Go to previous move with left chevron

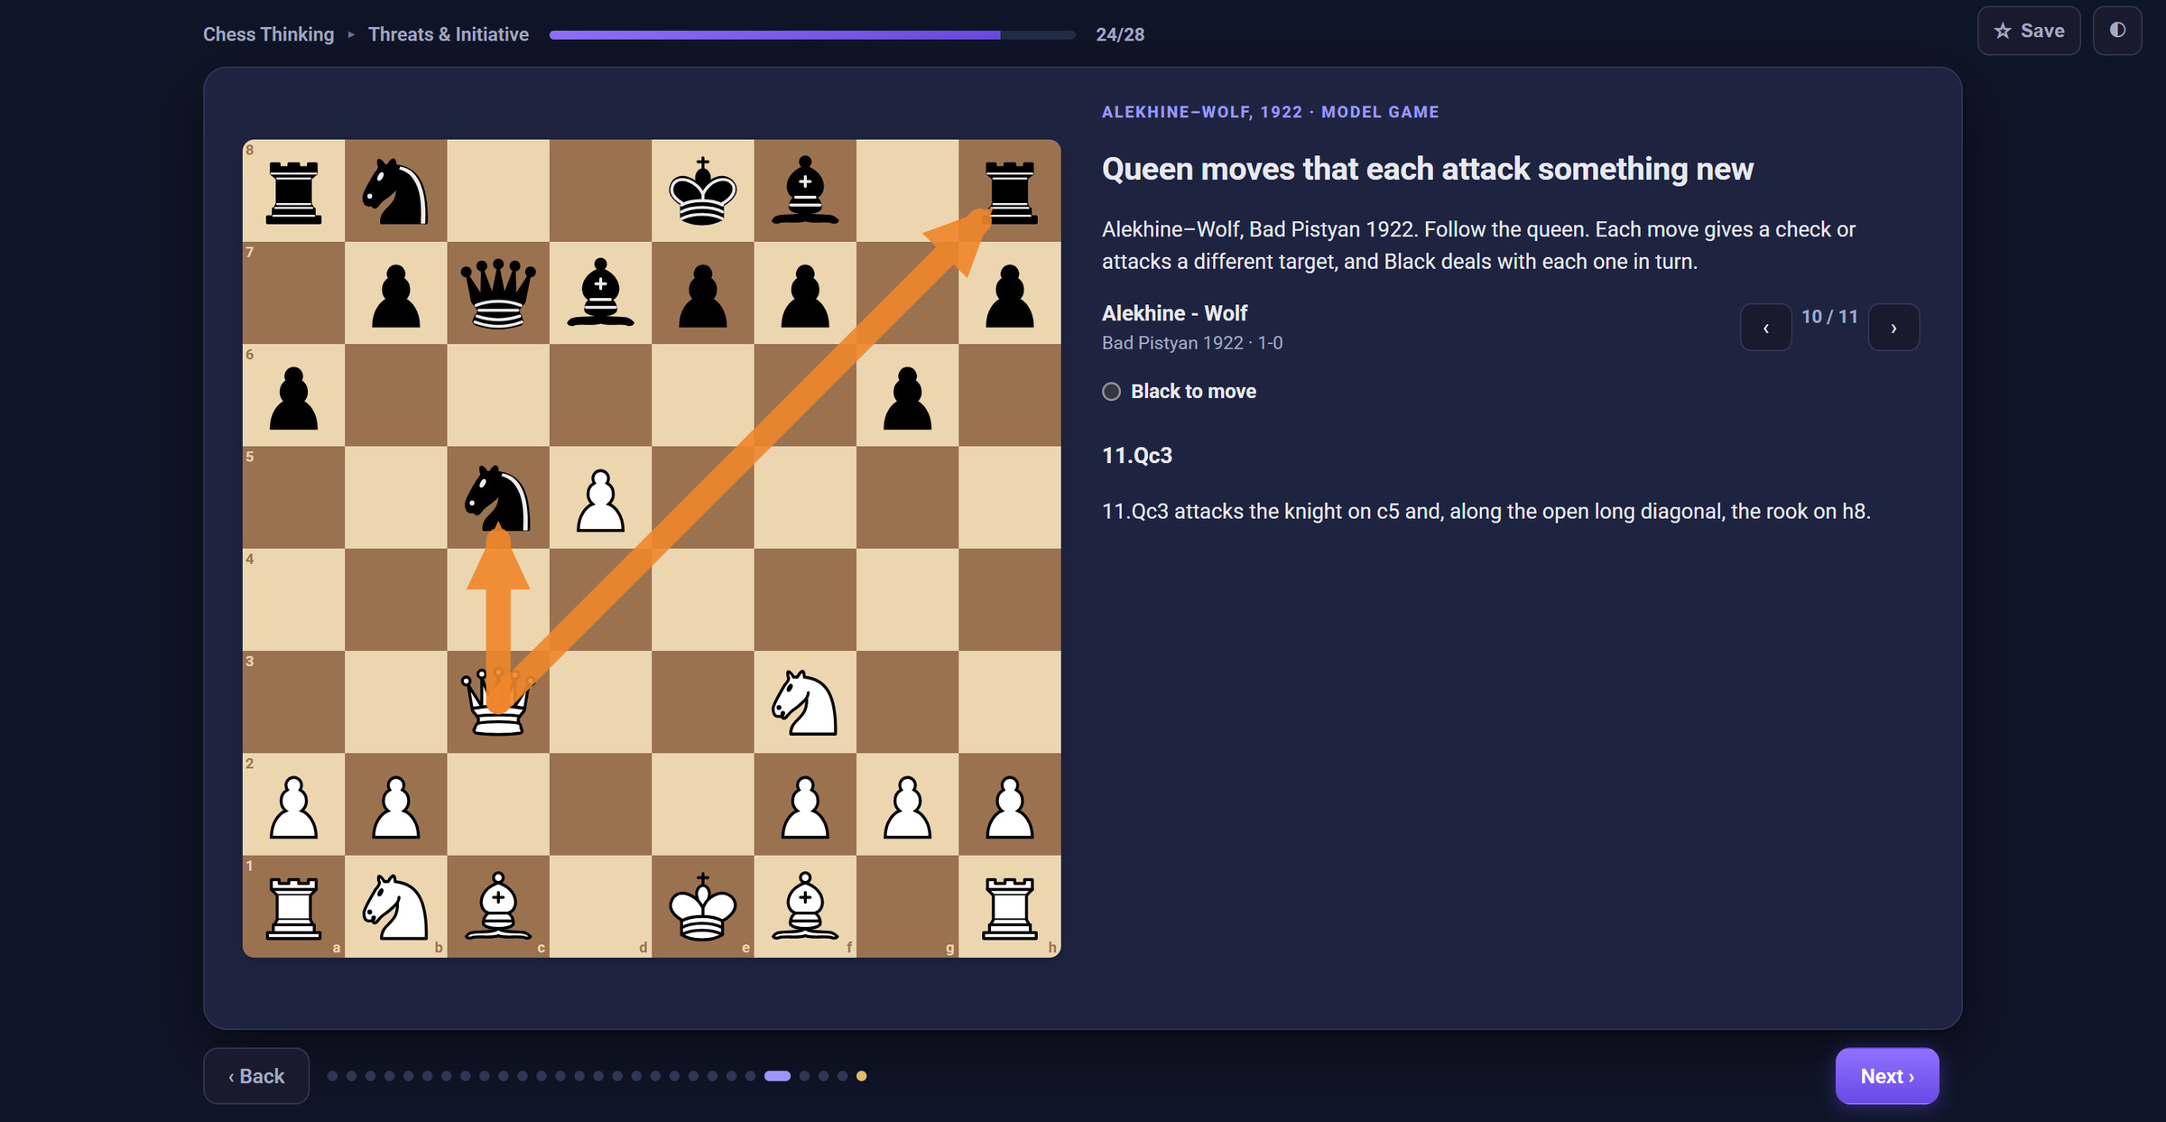pyautogui.click(x=1765, y=328)
